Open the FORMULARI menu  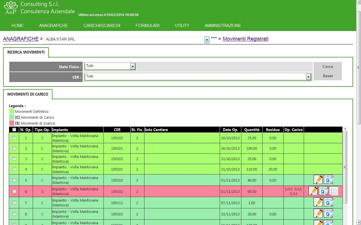tap(147, 26)
